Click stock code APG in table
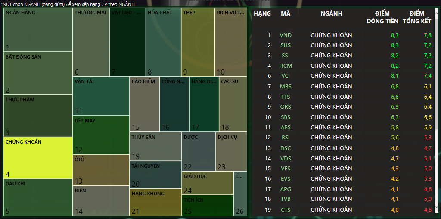This screenshot has height=219, width=441. [286, 189]
